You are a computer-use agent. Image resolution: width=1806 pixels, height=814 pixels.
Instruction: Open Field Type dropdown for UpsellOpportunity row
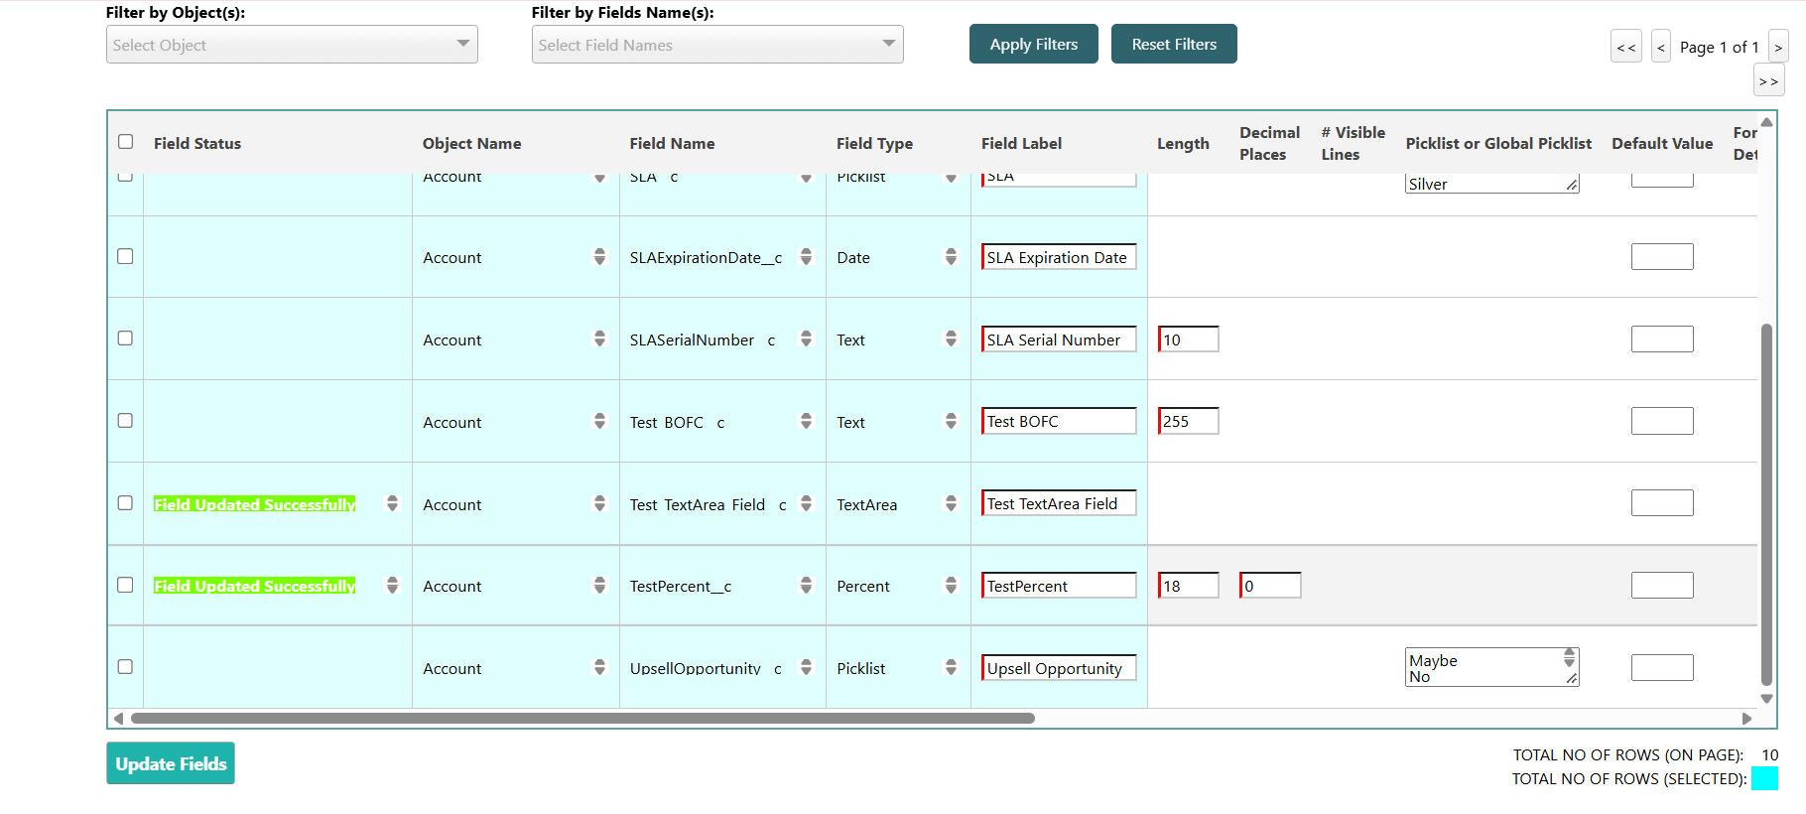coord(951,668)
